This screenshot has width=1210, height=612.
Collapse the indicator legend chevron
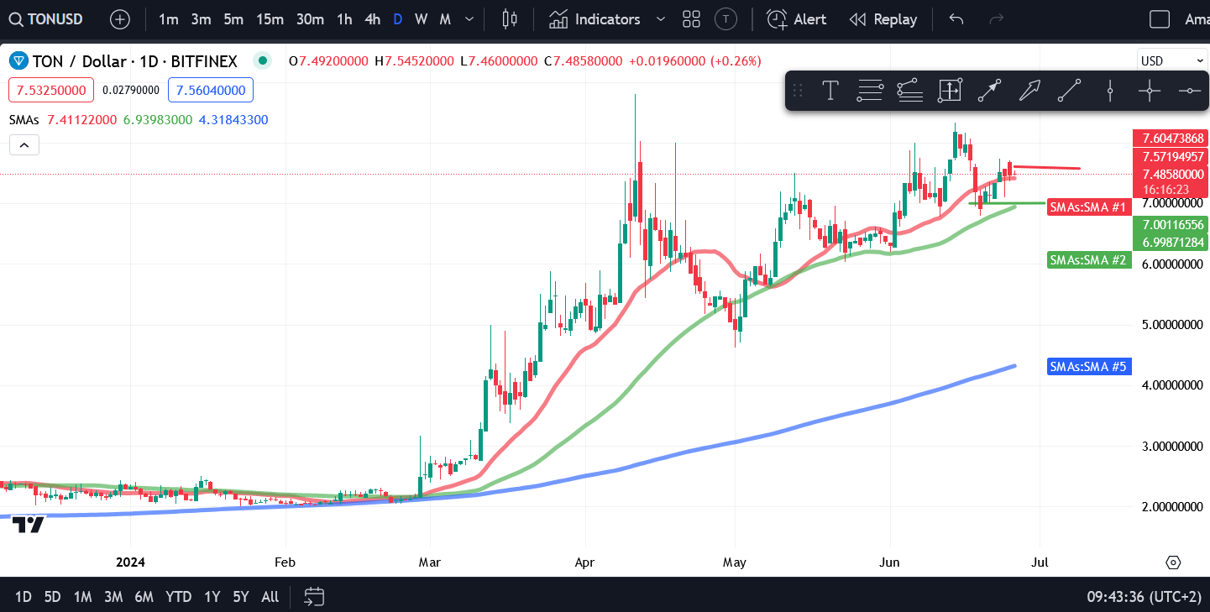pyautogui.click(x=24, y=145)
